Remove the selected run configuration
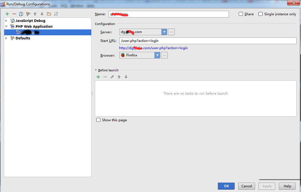Screen dimensions: 301x192 click(x=14, y=14)
